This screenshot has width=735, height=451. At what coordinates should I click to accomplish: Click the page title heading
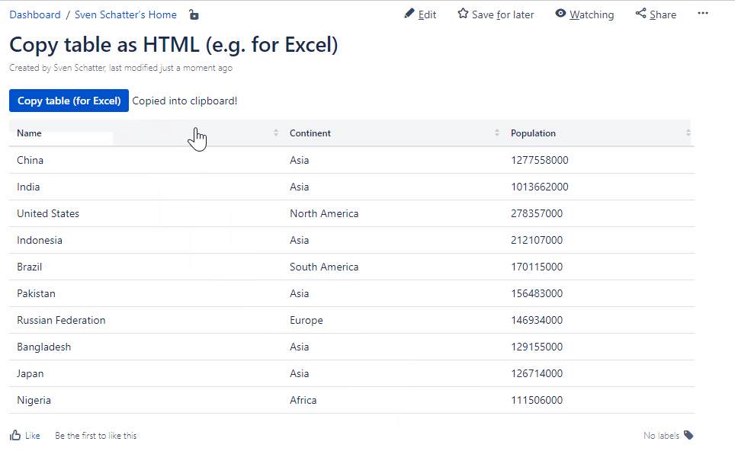point(173,44)
